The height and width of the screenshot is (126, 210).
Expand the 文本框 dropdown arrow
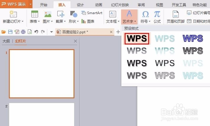[x=118, y=21]
